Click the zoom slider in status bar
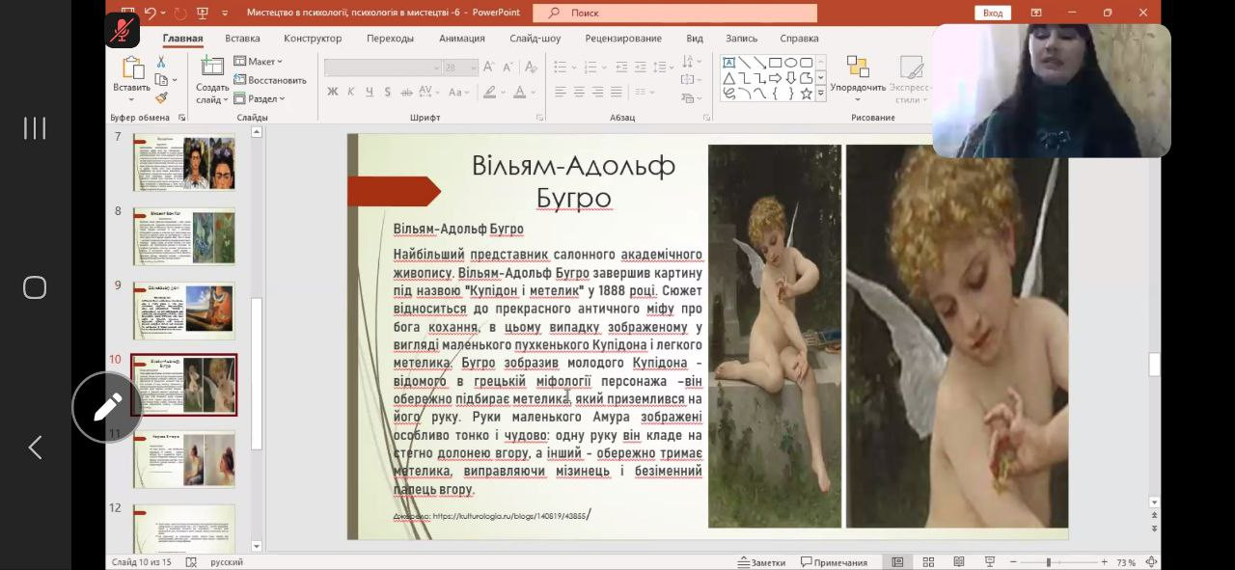 [x=1049, y=562]
